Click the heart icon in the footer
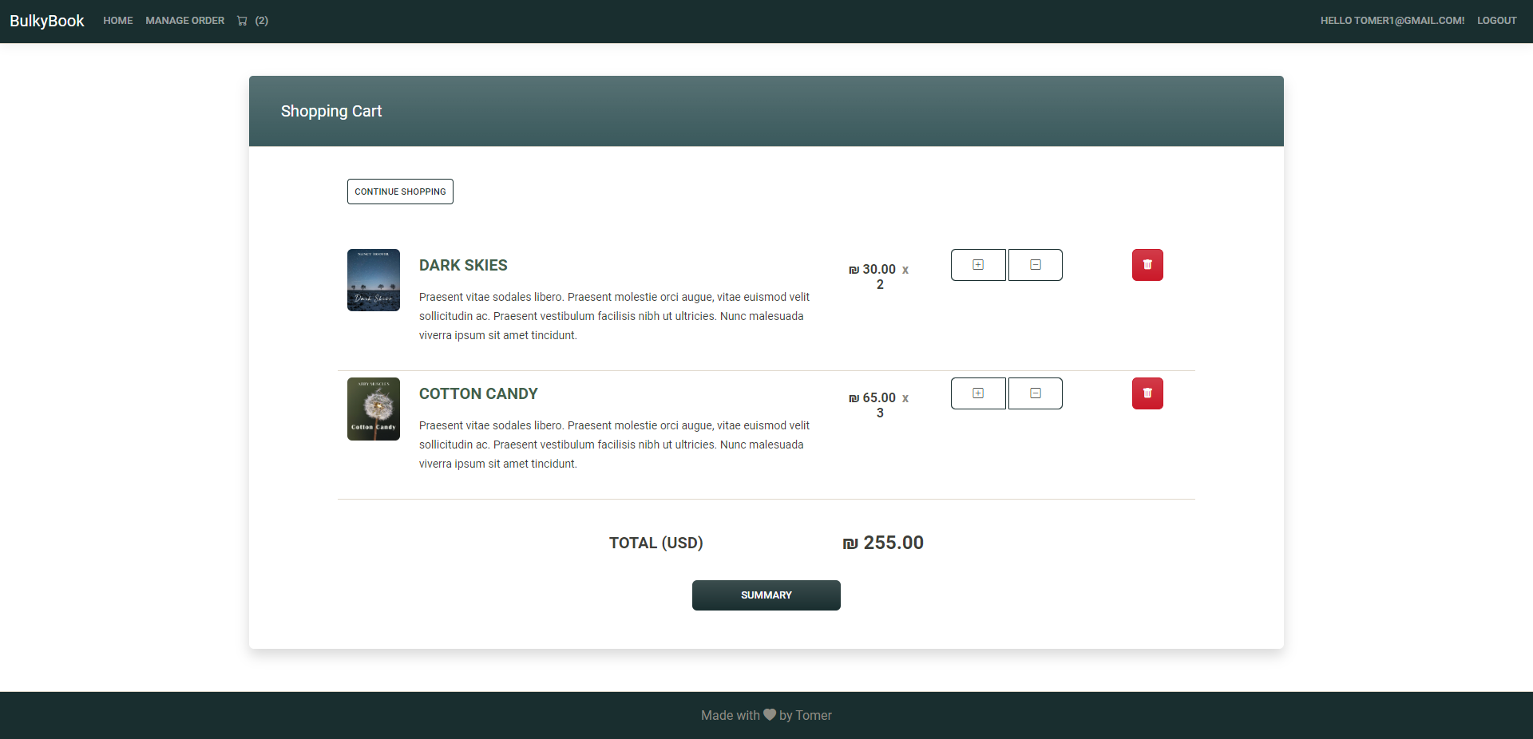The height and width of the screenshot is (739, 1533). [x=769, y=714]
